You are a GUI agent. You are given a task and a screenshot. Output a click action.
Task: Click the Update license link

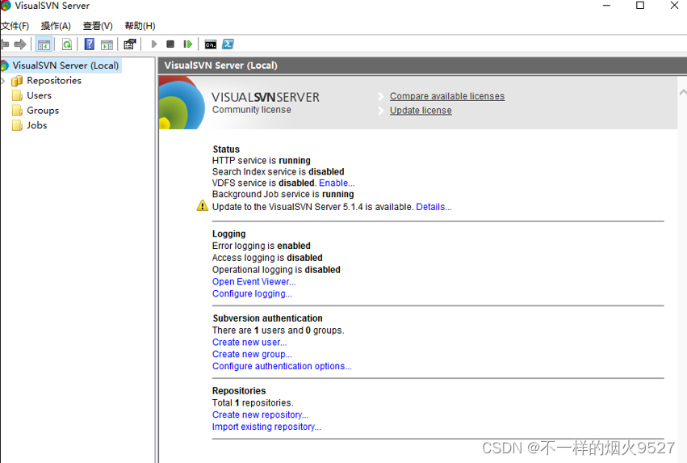[x=421, y=111]
